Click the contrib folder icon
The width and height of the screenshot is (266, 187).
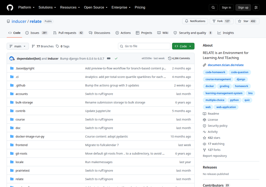12,111
